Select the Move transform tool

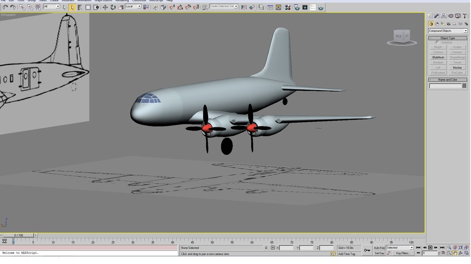click(x=105, y=7)
